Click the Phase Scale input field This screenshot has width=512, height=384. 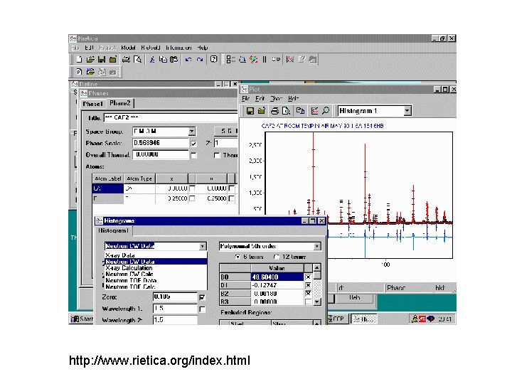160,143
